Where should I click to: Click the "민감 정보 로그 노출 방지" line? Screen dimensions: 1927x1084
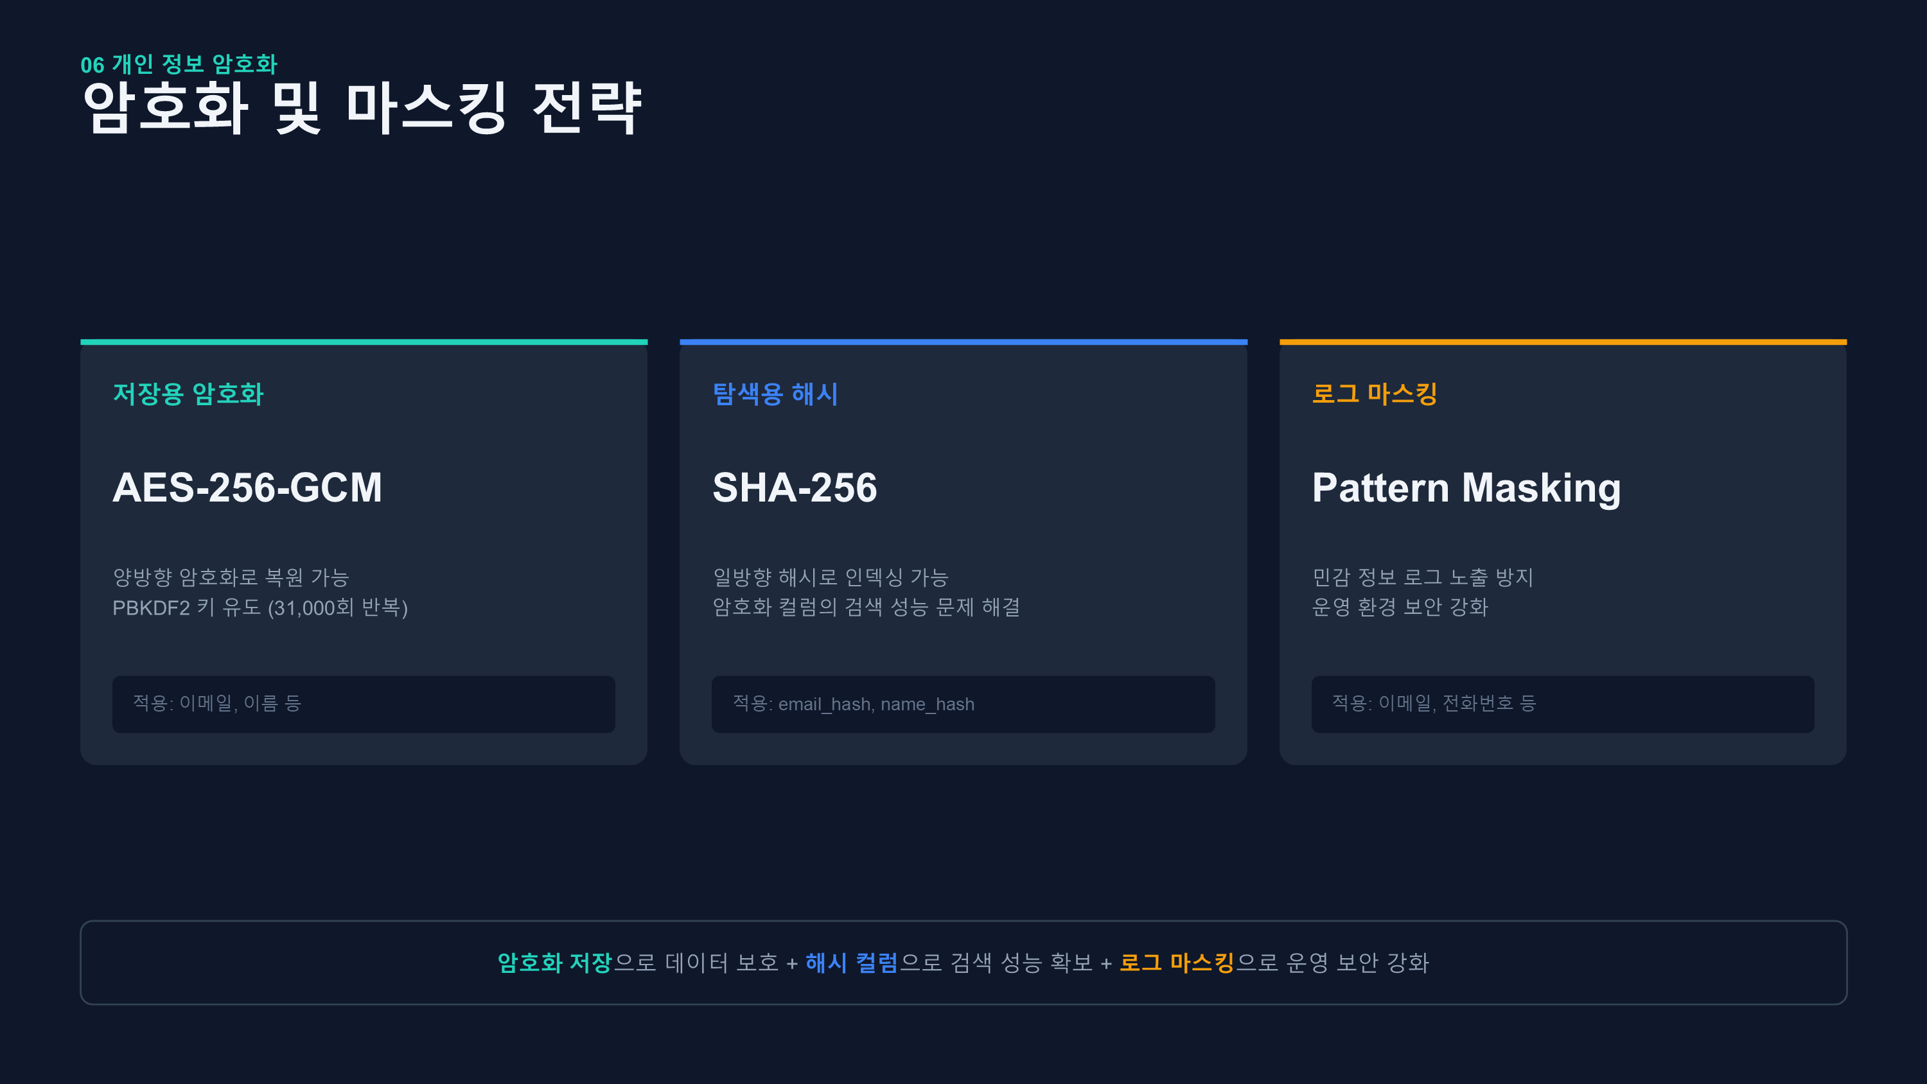click(x=1422, y=577)
